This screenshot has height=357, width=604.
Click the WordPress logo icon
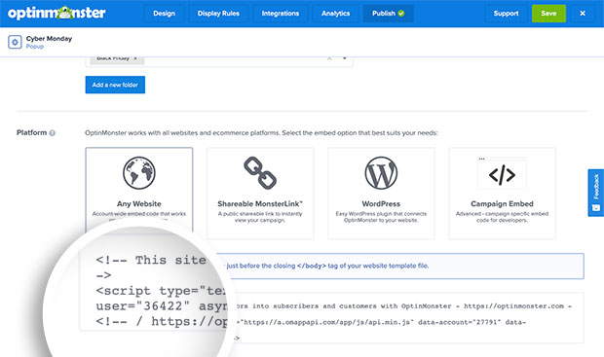tap(381, 173)
